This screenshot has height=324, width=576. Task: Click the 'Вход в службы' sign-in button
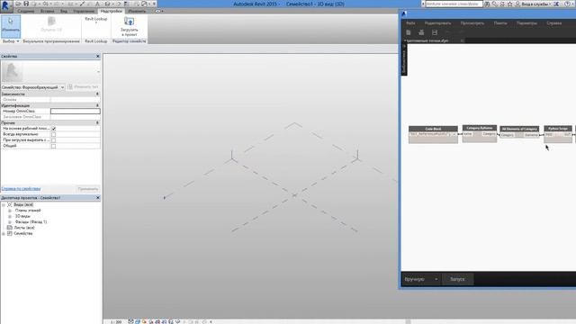coord(534,4)
